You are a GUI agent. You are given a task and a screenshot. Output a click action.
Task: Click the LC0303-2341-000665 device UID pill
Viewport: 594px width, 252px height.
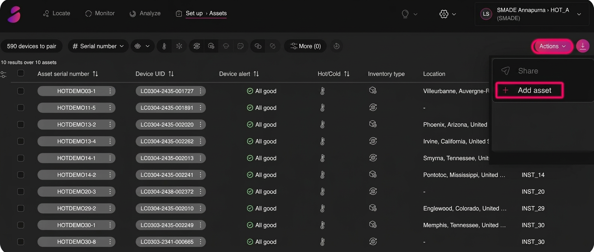[x=171, y=242]
